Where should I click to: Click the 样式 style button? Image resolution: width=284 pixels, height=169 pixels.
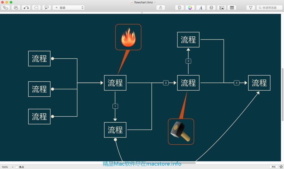point(274,167)
